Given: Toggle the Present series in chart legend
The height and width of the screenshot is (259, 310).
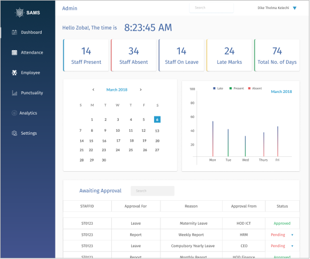Looking at the screenshot, I should tap(236, 88).
